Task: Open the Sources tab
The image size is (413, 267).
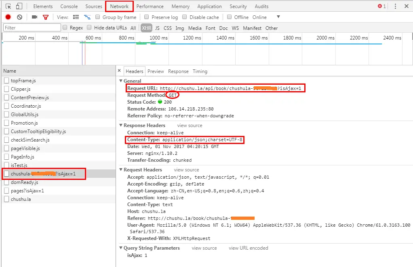Action: (x=93, y=6)
